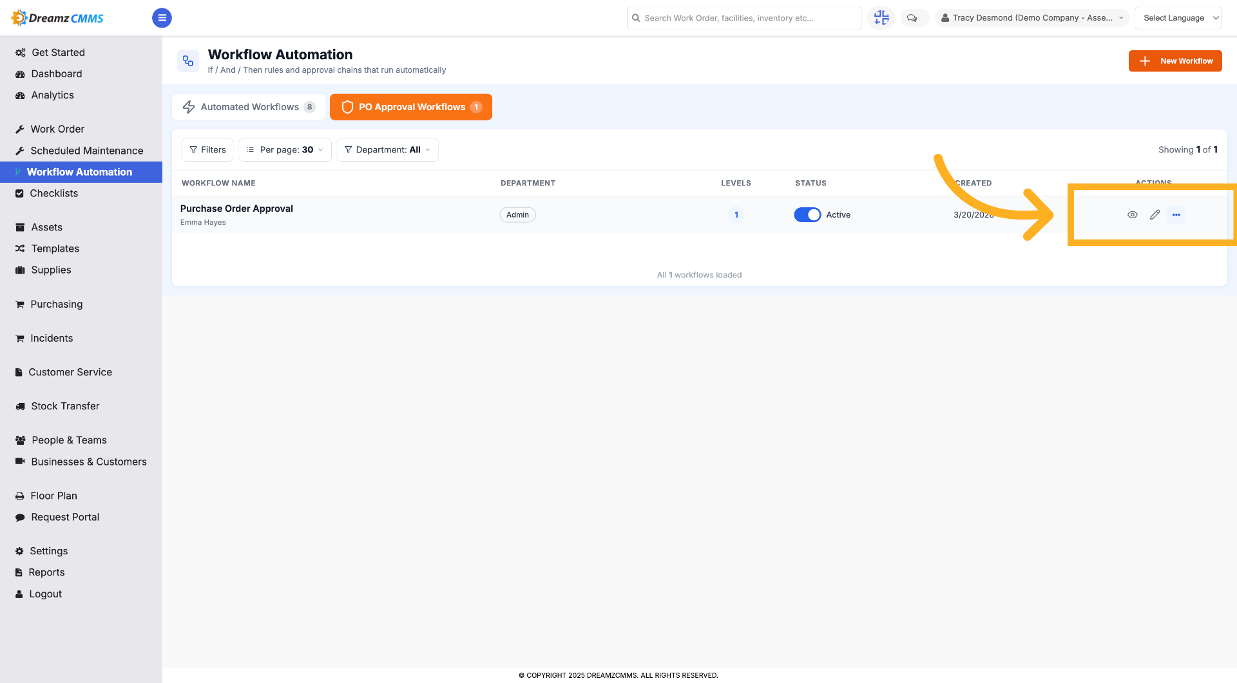The image size is (1237, 683).
Task: Click the levels count badge 1
Action: [x=736, y=215]
